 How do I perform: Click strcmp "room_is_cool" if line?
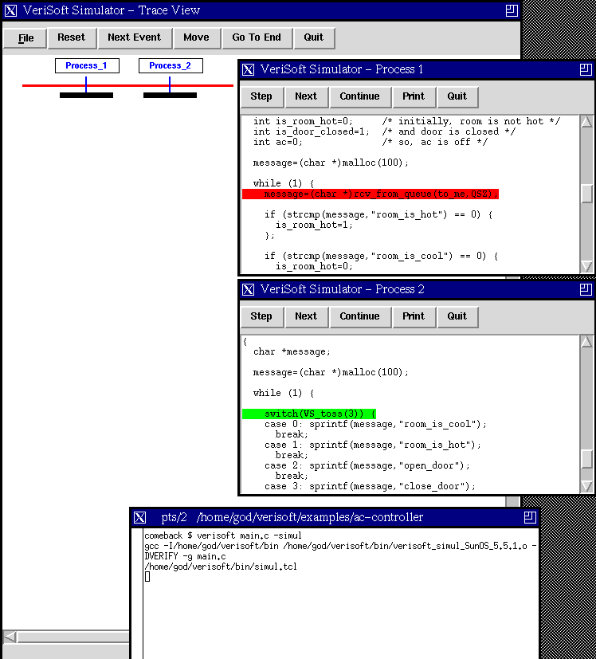pyautogui.click(x=381, y=257)
